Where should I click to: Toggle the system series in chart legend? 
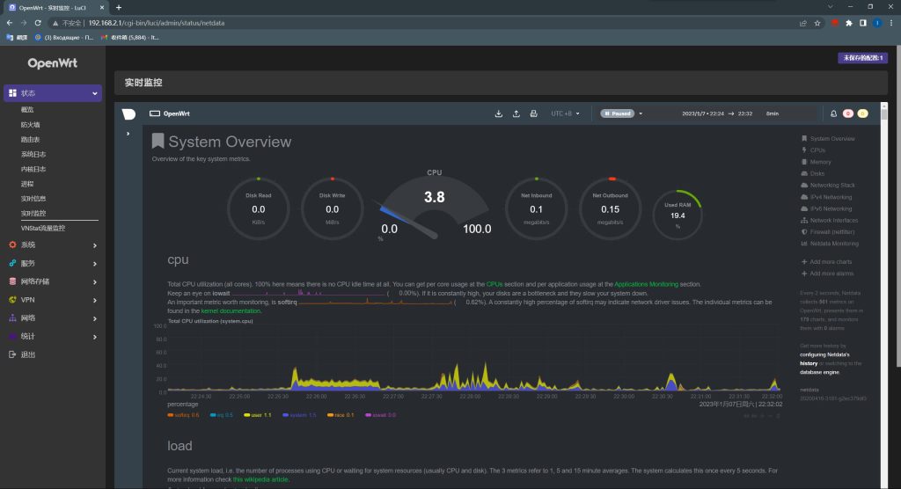tap(297, 414)
